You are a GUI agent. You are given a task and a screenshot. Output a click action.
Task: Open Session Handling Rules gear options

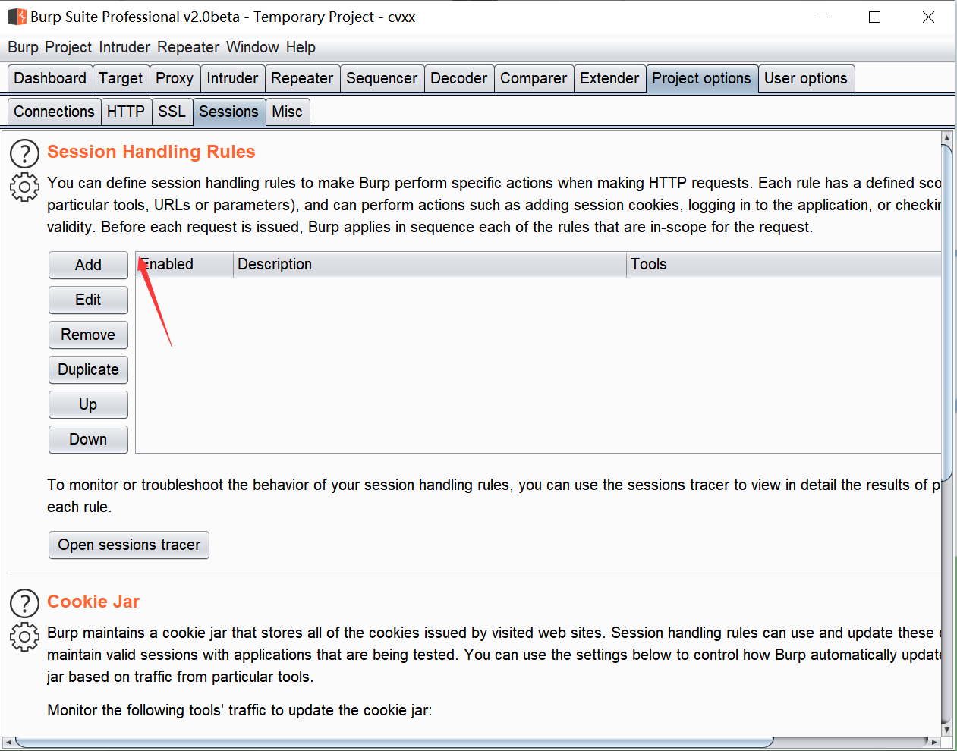[x=24, y=187]
